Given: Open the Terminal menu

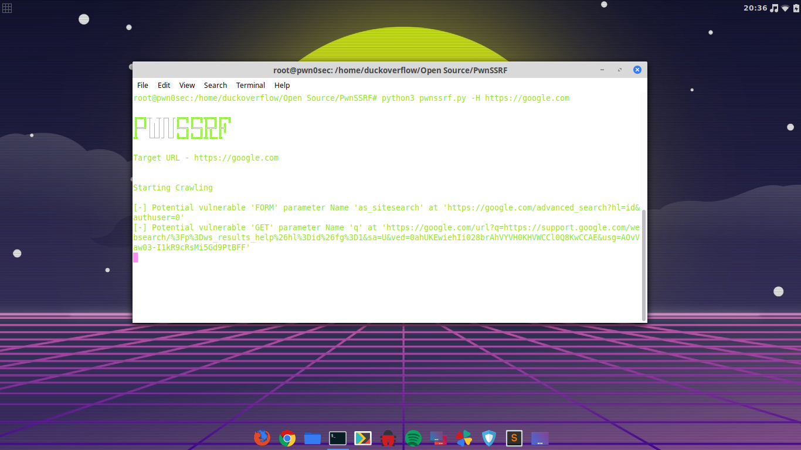Looking at the screenshot, I should [250, 85].
